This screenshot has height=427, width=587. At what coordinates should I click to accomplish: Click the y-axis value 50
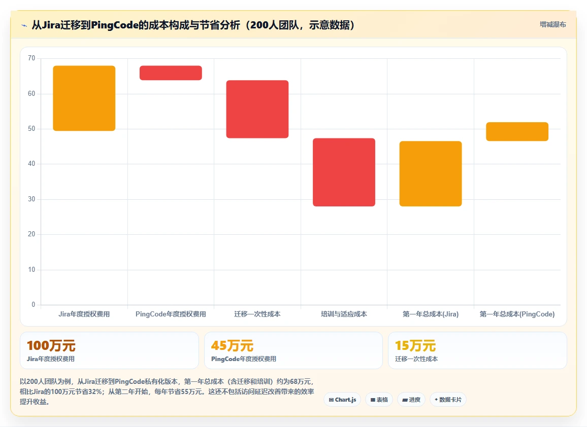click(x=31, y=129)
